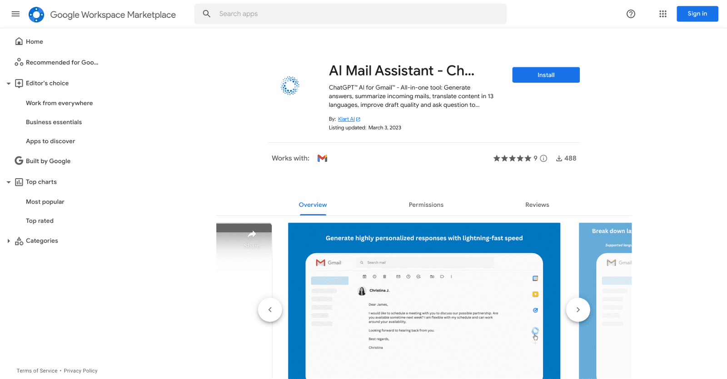
Task: Click the 488 downloads count
Action: tap(570, 158)
